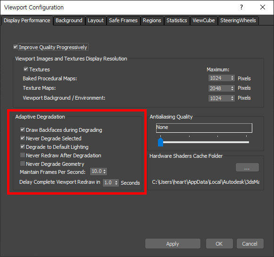Open help with the question mark icon
This screenshot has width=274, height=257.
click(x=241, y=7)
